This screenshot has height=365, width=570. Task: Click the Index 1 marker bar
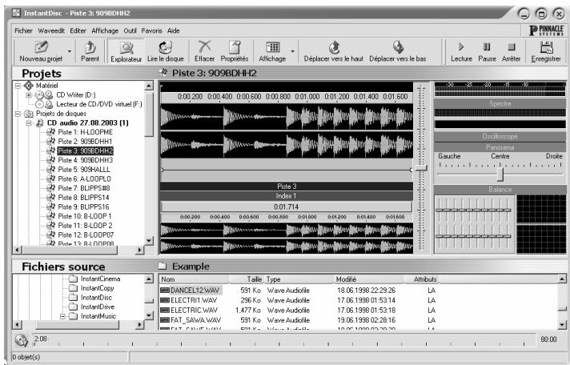[287, 196]
